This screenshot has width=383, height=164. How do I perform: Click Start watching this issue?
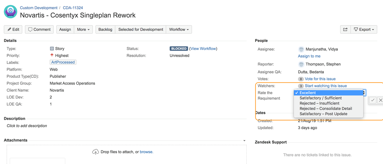click(x=326, y=86)
